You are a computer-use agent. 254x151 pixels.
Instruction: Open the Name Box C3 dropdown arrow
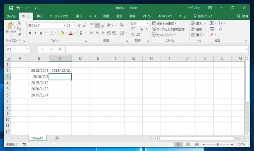pyautogui.click(x=28, y=49)
